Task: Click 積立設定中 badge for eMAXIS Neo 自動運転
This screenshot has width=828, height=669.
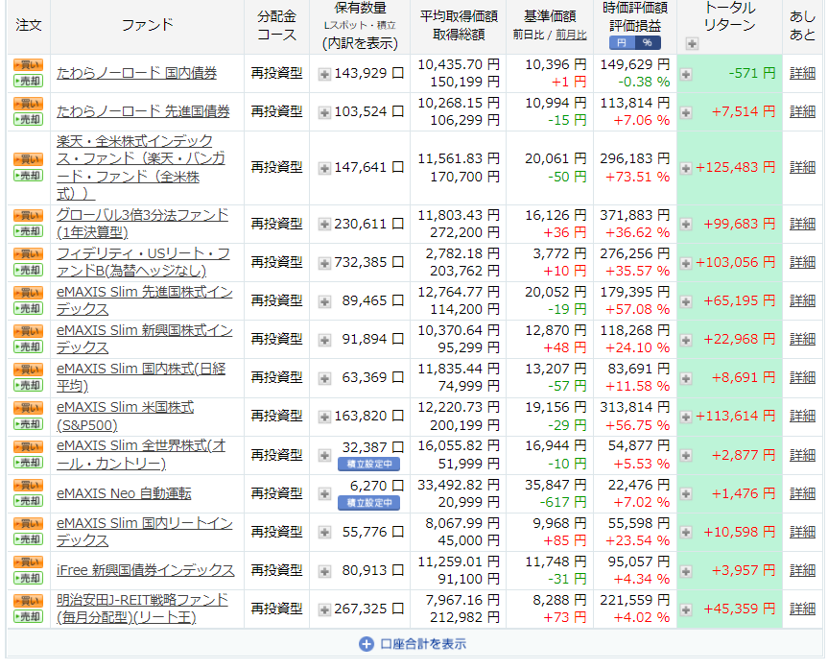Action: (x=368, y=503)
